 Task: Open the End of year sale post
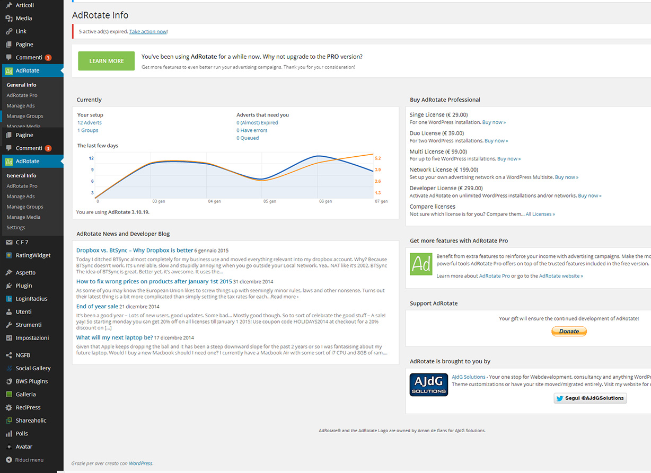point(97,307)
